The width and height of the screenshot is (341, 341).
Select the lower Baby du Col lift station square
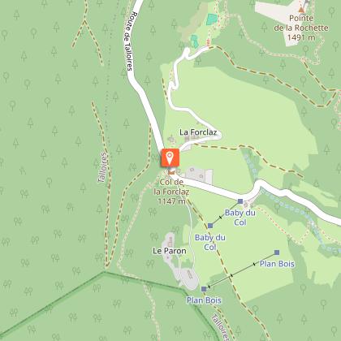click(210, 226)
